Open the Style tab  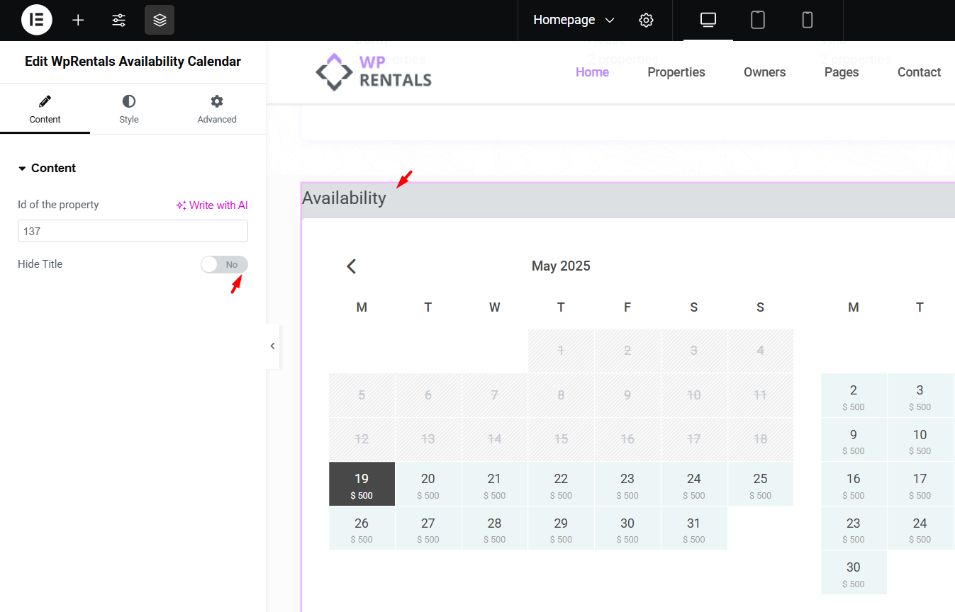(129, 110)
